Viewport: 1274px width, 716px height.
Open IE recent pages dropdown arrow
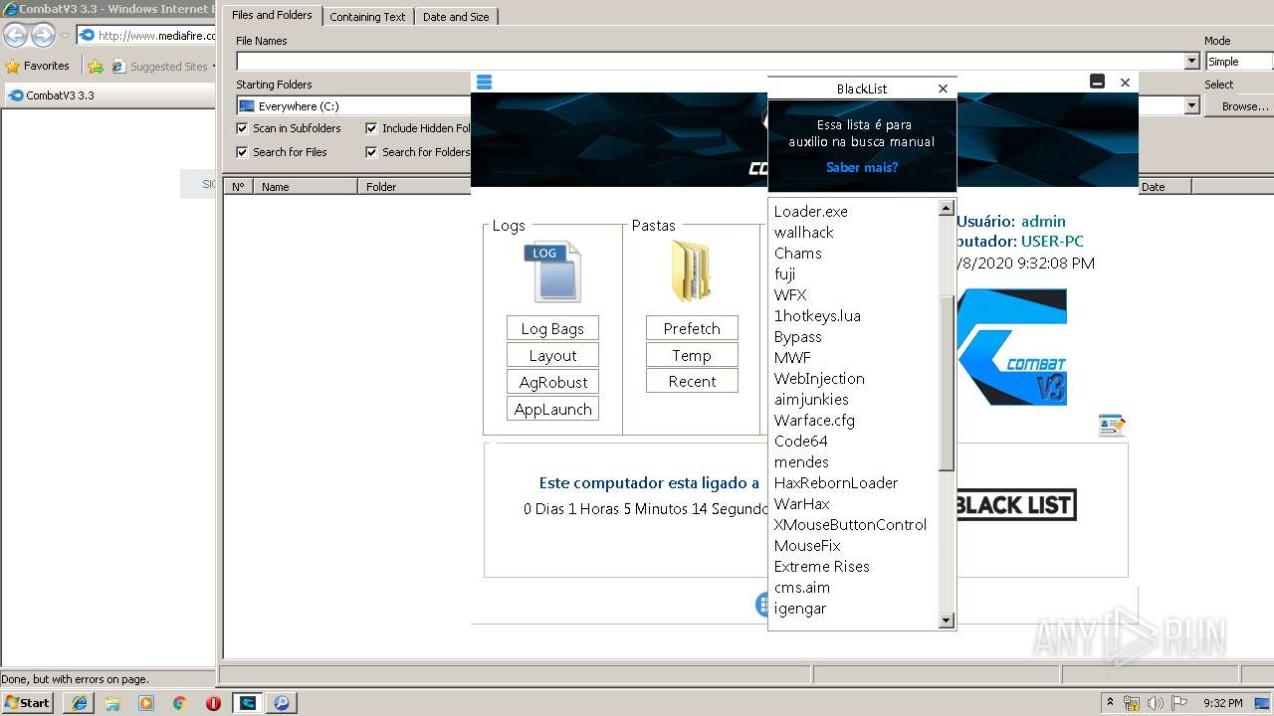click(65, 36)
